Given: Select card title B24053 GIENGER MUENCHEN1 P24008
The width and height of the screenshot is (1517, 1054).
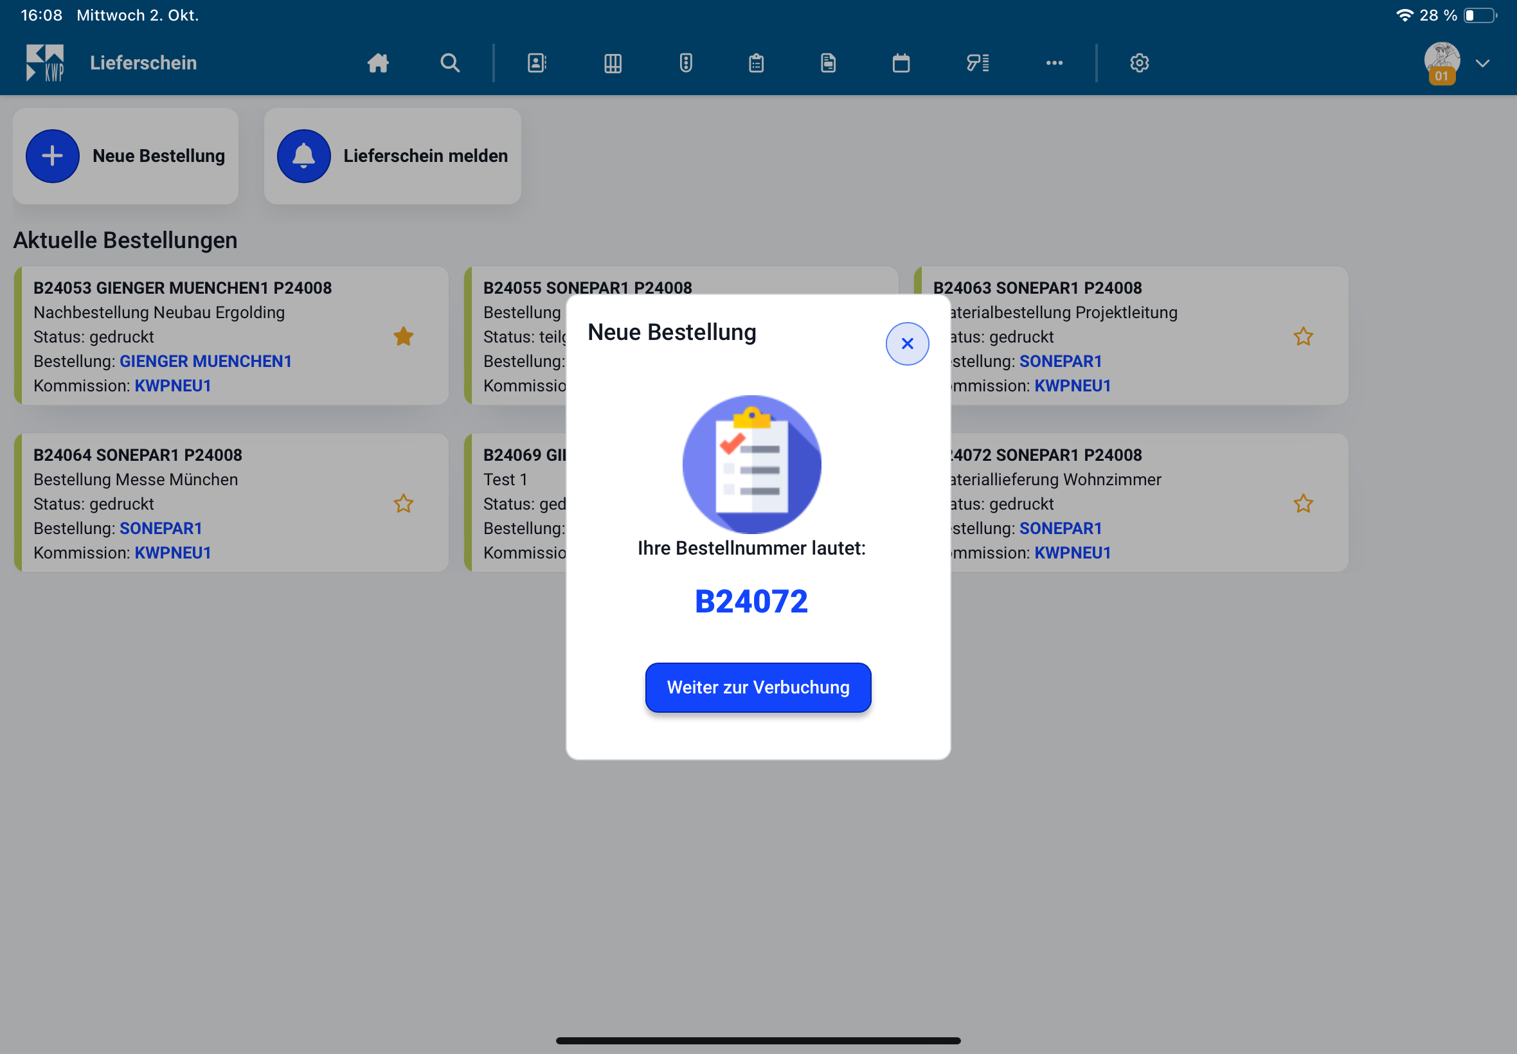Looking at the screenshot, I should coord(183,288).
